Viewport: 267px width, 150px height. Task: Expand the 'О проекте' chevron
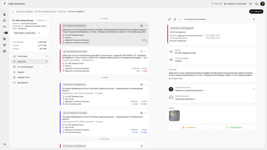(x=46, y=20)
